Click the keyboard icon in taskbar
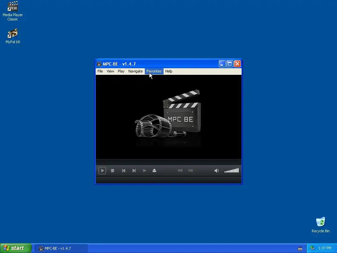Viewport: 337px width, 253px height. (x=300, y=249)
